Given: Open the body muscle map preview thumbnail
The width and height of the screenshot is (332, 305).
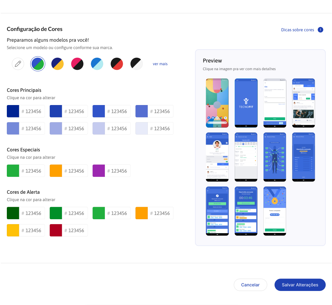Looking at the screenshot, I should [275, 157].
